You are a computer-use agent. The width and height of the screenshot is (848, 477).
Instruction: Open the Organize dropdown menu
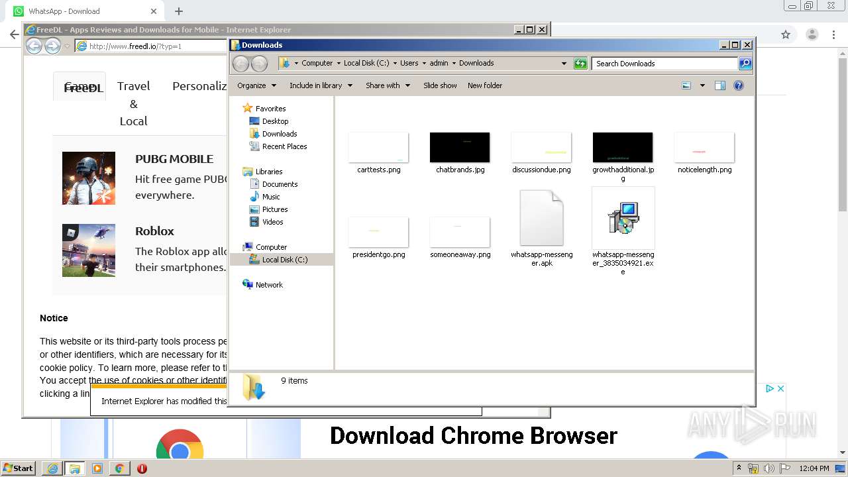click(256, 85)
